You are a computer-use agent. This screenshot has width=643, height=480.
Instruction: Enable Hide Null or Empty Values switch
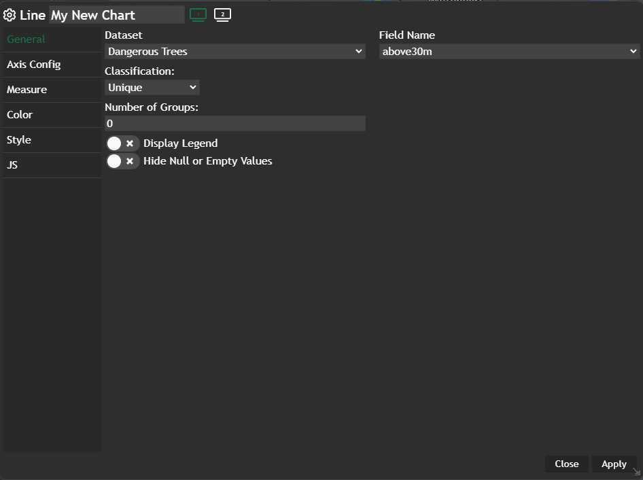click(x=122, y=161)
